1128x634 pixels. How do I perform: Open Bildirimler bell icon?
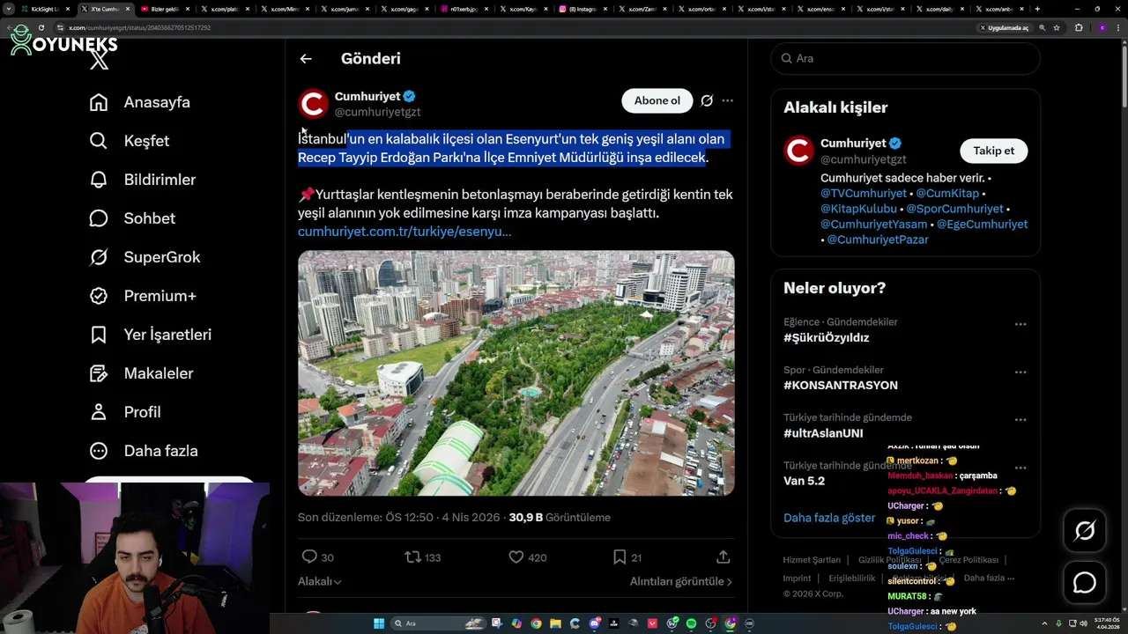coord(99,180)
